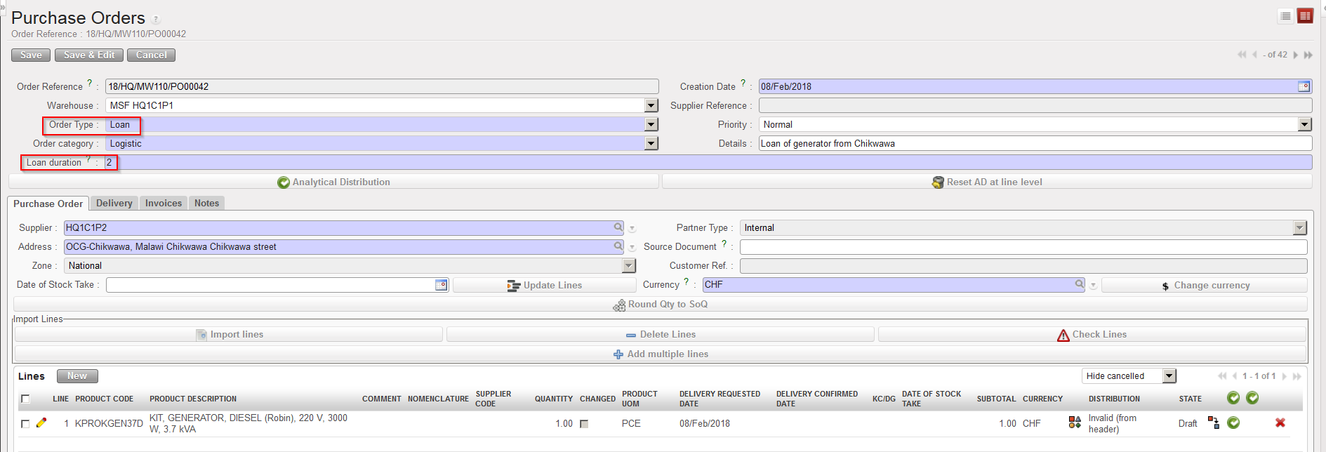Tick the checkbox for line KPROKGEN37D
Screen dimensions: 1326x452
click(25, 423)
